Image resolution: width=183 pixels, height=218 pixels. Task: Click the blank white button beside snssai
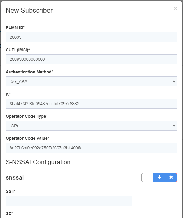[x=147, y=177]
